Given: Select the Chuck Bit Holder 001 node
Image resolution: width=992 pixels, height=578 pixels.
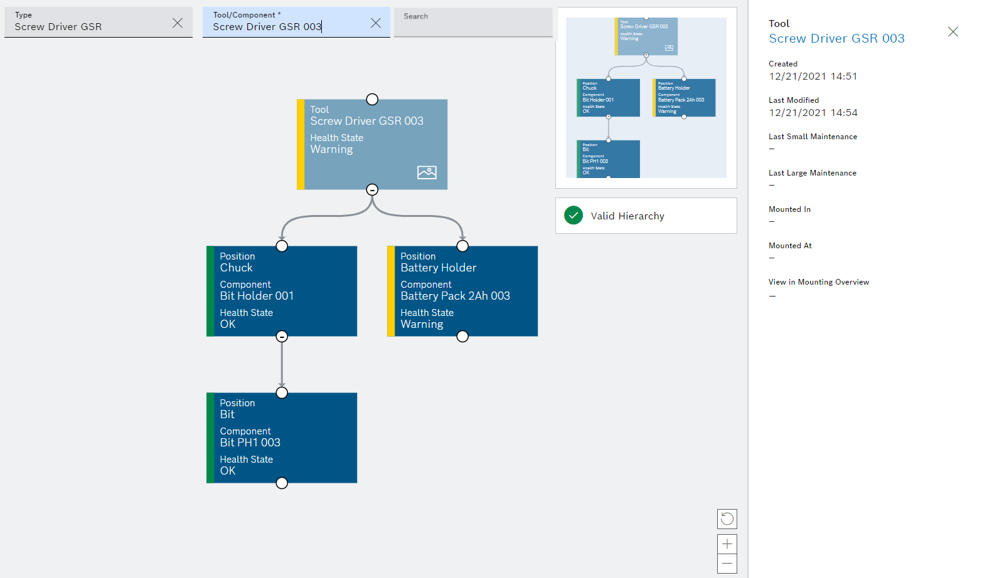Looking at the screenshot, I should (282, 291).
